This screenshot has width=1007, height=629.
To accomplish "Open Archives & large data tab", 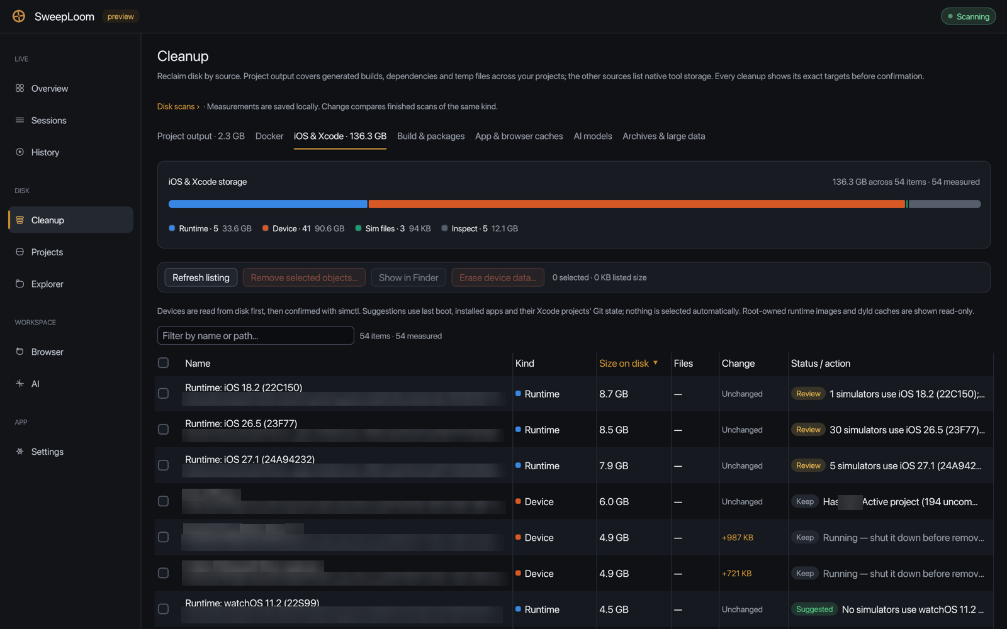I will pos(663,136).
